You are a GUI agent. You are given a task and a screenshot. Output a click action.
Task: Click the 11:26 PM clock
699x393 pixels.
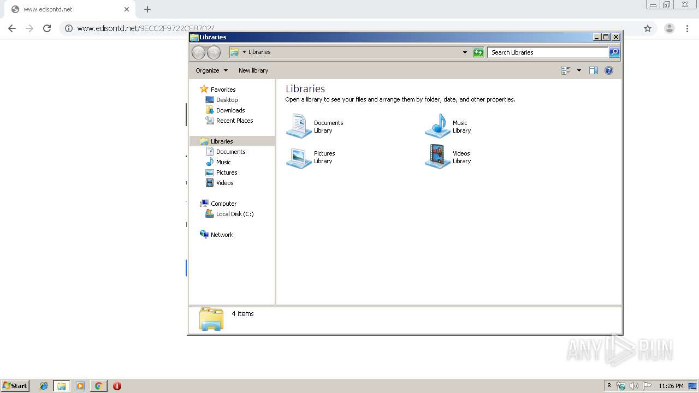(x=671, y=386)
